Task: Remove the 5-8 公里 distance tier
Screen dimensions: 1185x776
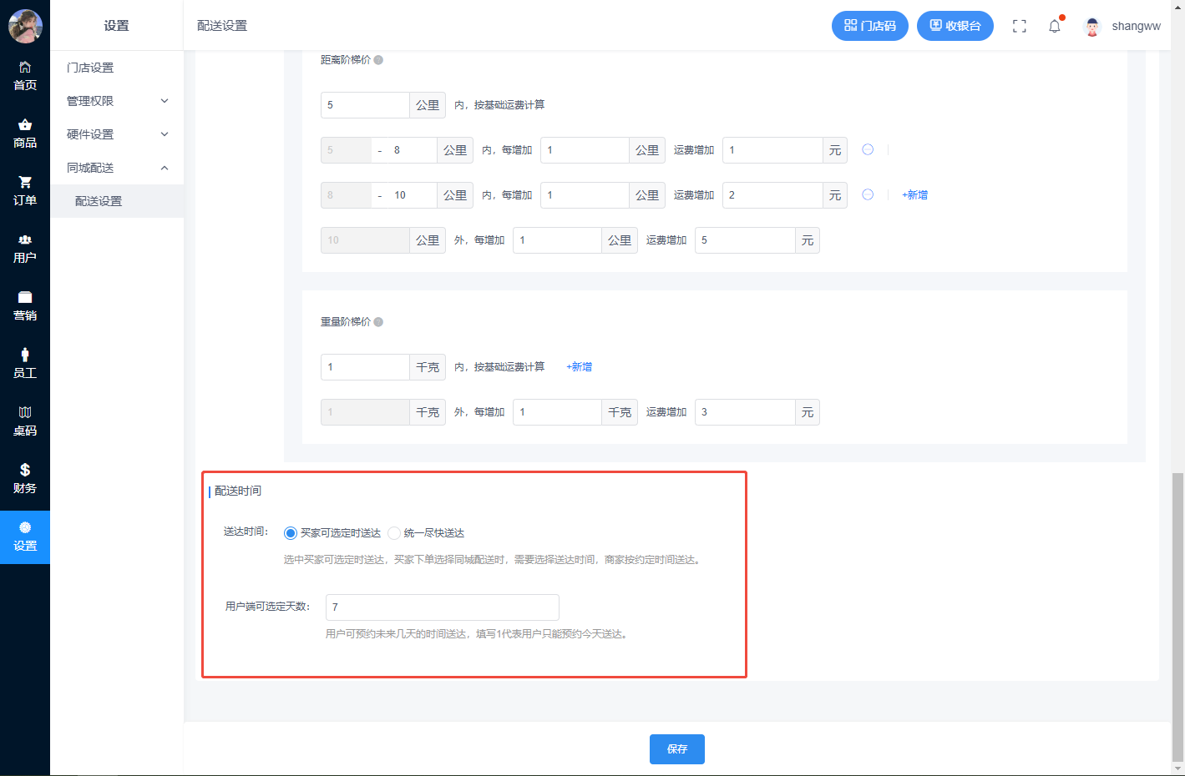Action: point(868,149)
